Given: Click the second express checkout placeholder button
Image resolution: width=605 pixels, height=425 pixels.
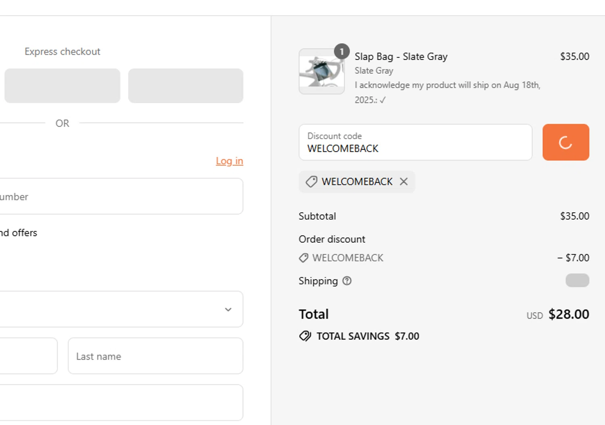Looking at the screenshot, I should (186, 85).
